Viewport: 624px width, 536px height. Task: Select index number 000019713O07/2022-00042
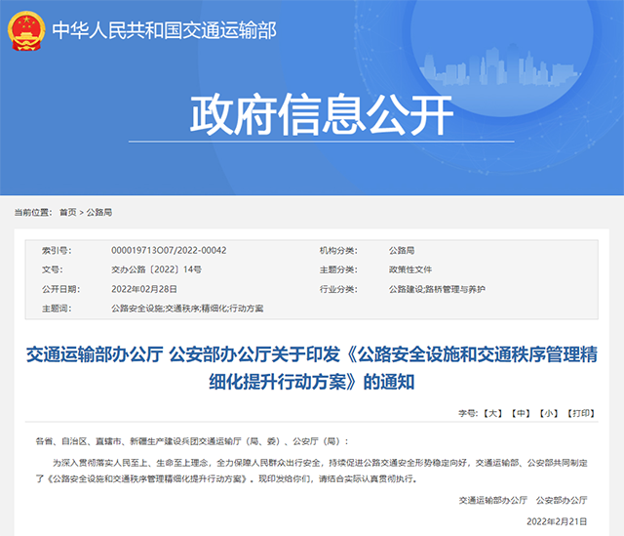[169, 250]
